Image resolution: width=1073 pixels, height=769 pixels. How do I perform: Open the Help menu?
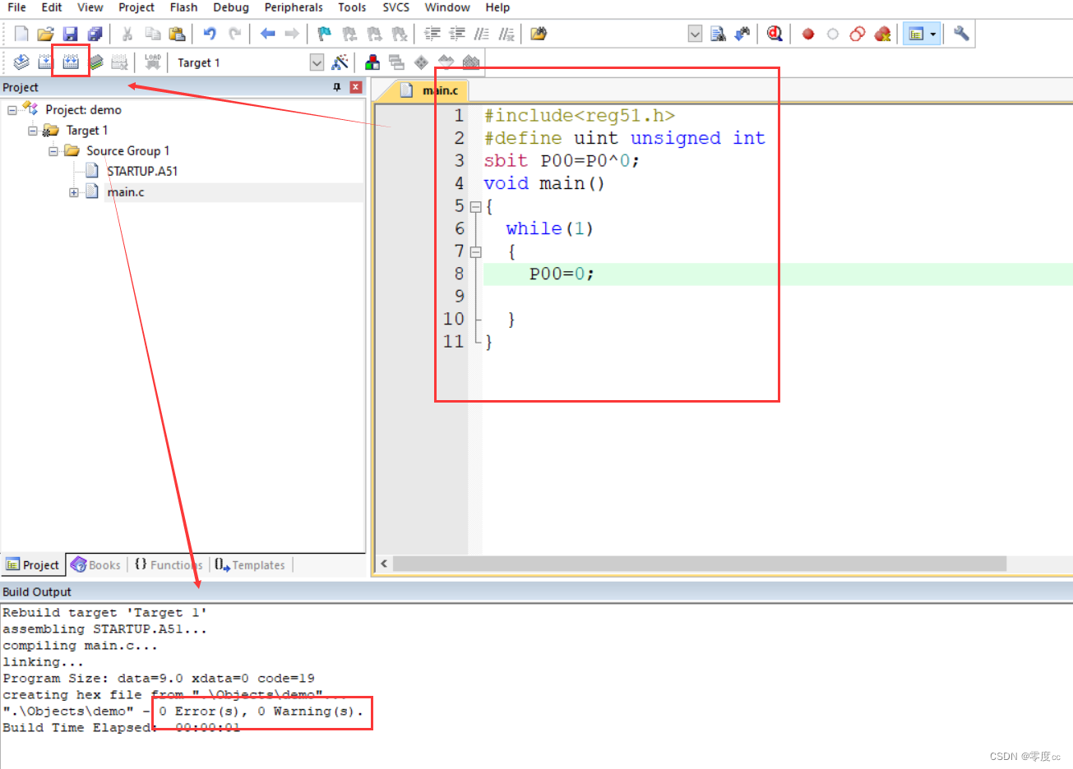(x=497, y=7)
